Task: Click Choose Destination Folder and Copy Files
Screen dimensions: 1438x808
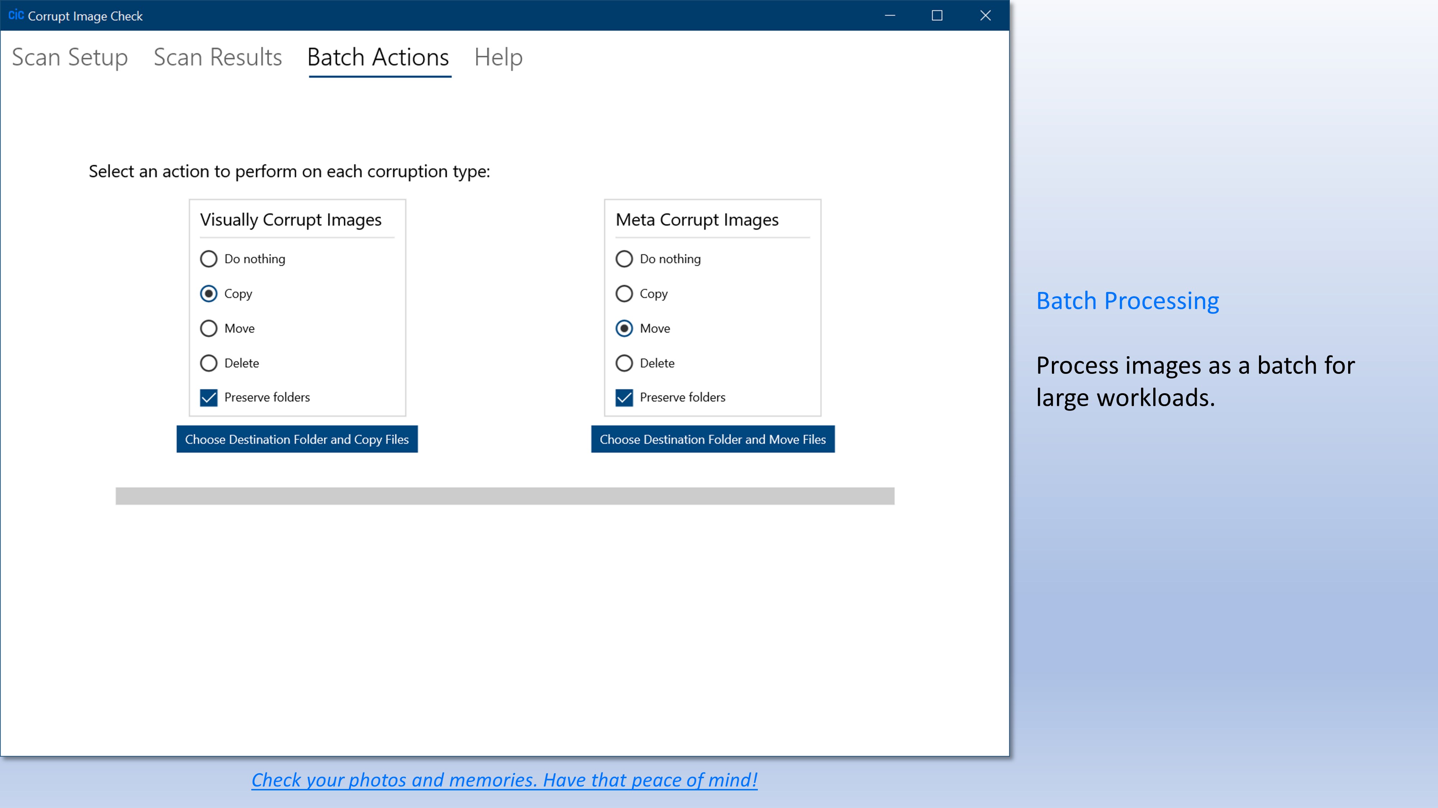Action: 297,440
